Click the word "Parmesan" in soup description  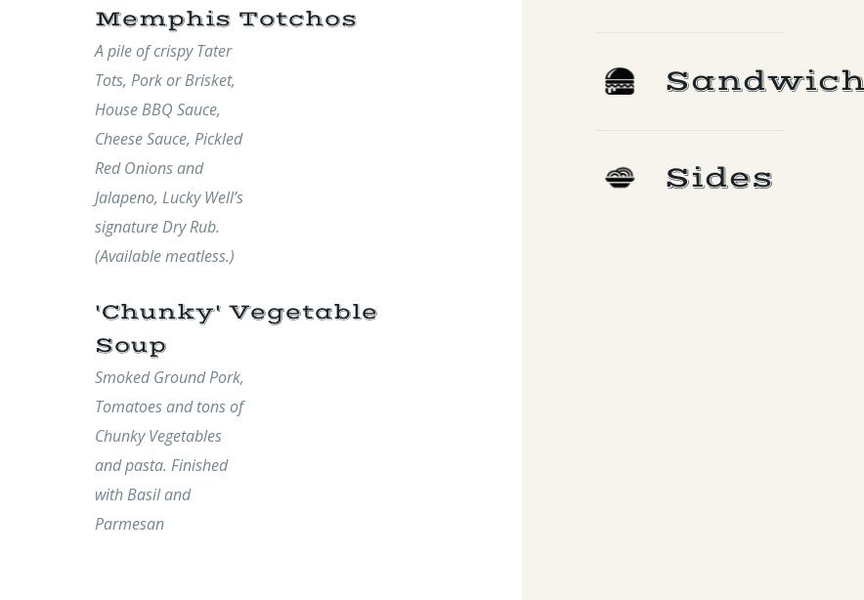click(x=129, y=524)
